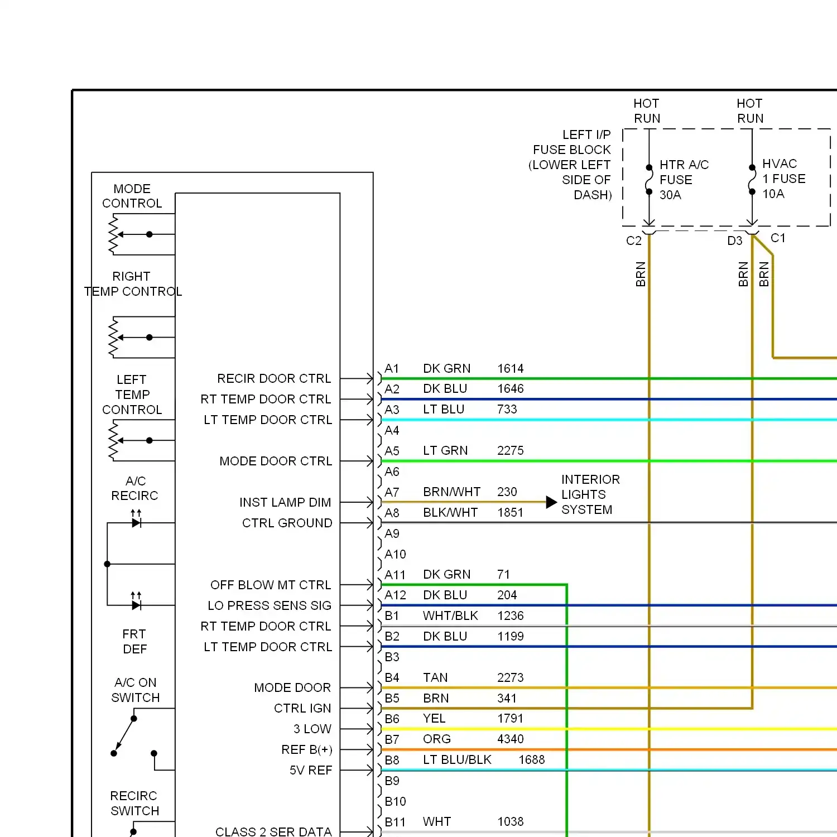Click the "HTR A/C FUSE 30A" label
The height and width of the screenshot is (837, 837).
coord(684,180)
